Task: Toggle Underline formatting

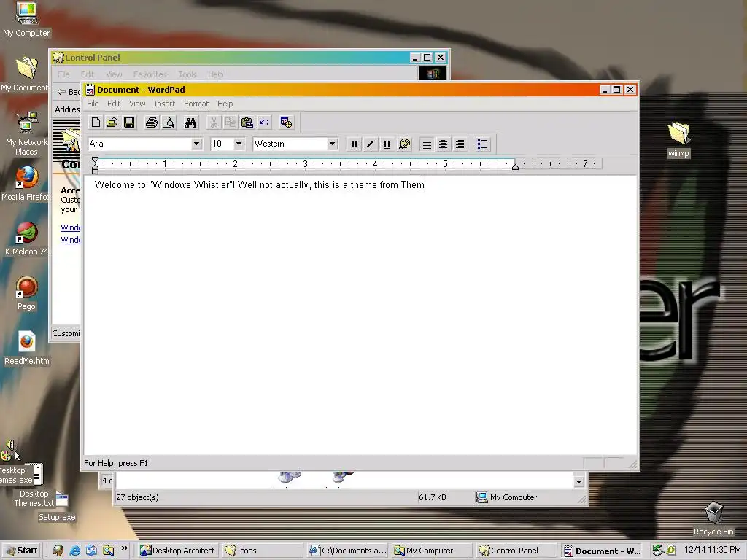Action: (x=387, y=144)
